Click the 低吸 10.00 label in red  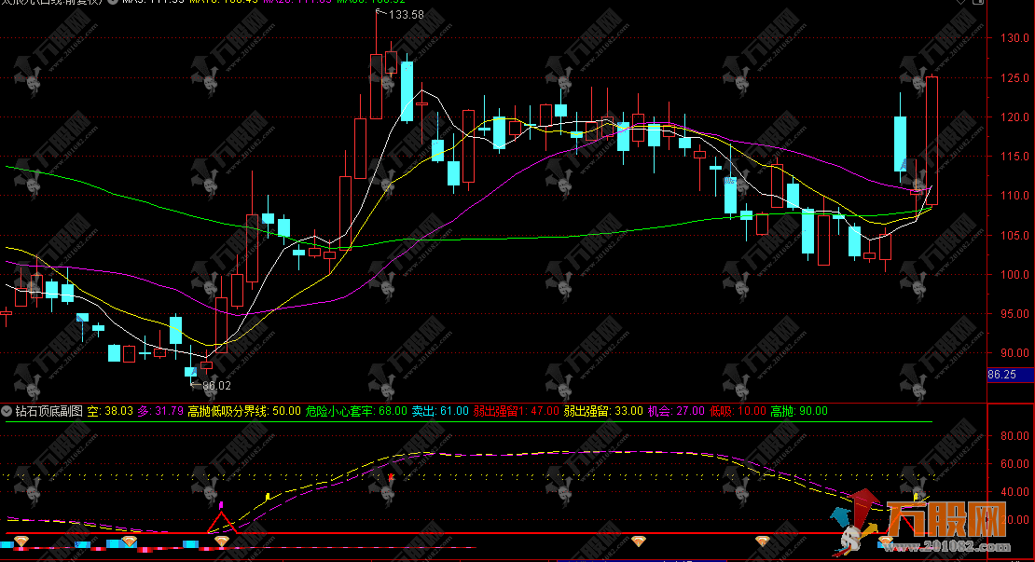pos(738,411)
